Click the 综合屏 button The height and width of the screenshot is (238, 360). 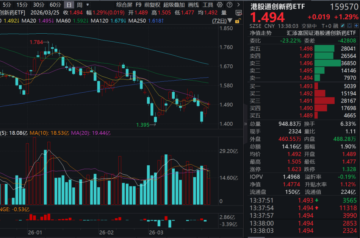(124, 5)
